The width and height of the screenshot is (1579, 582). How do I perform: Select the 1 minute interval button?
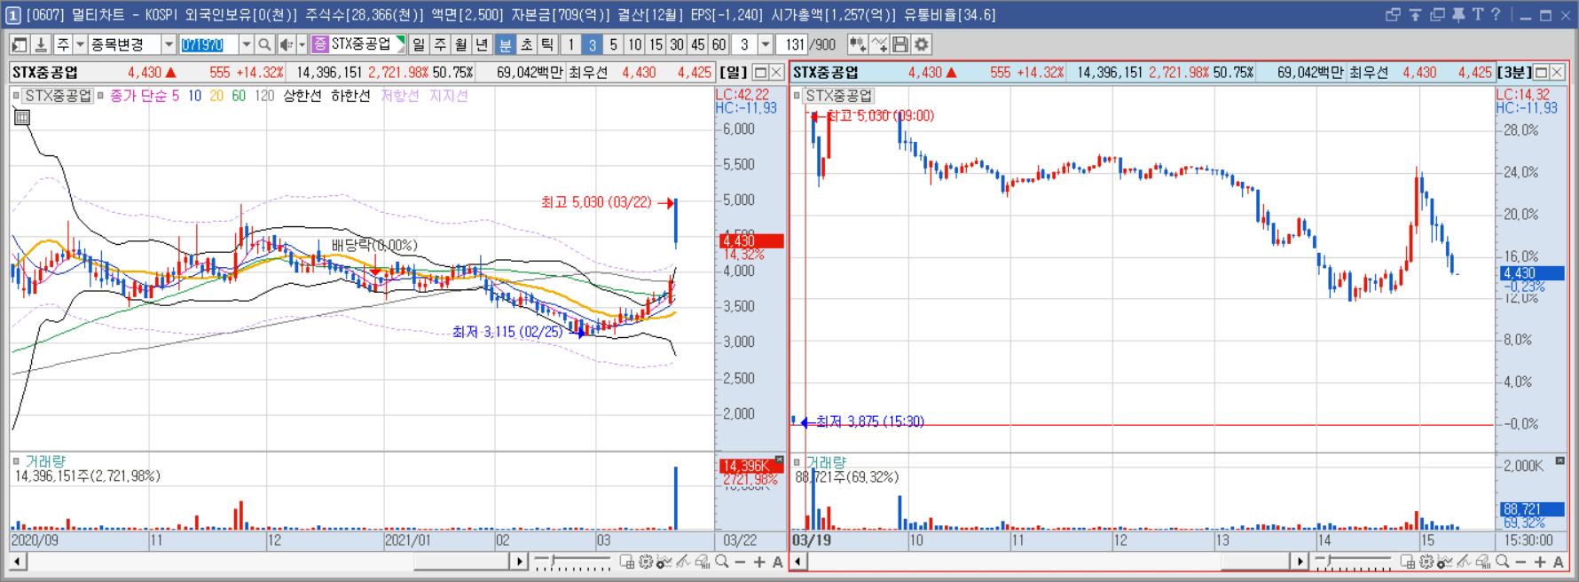[x=571, y=44]
